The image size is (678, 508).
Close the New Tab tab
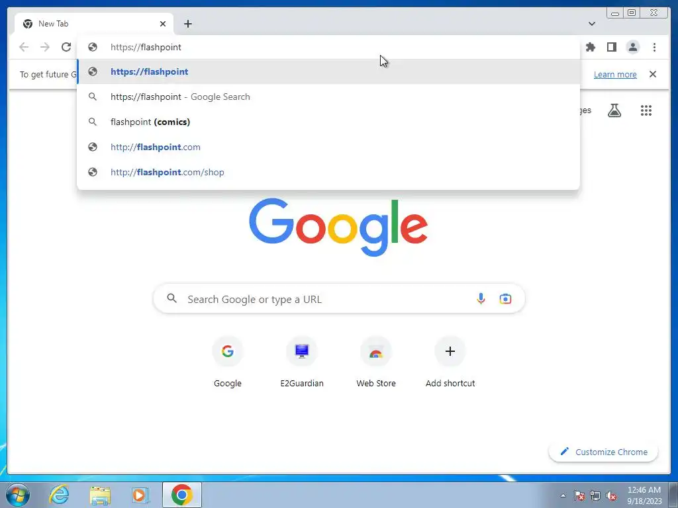pos(163,24)
